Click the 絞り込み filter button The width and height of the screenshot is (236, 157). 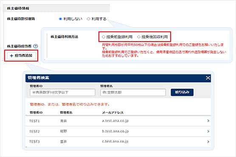[182, 92]
